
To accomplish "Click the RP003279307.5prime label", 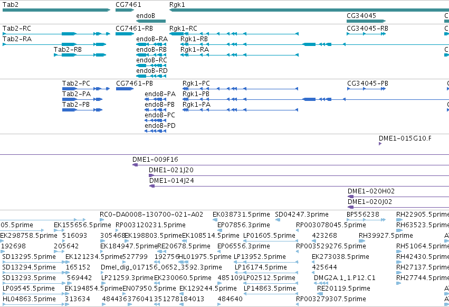I will (331, 299).
